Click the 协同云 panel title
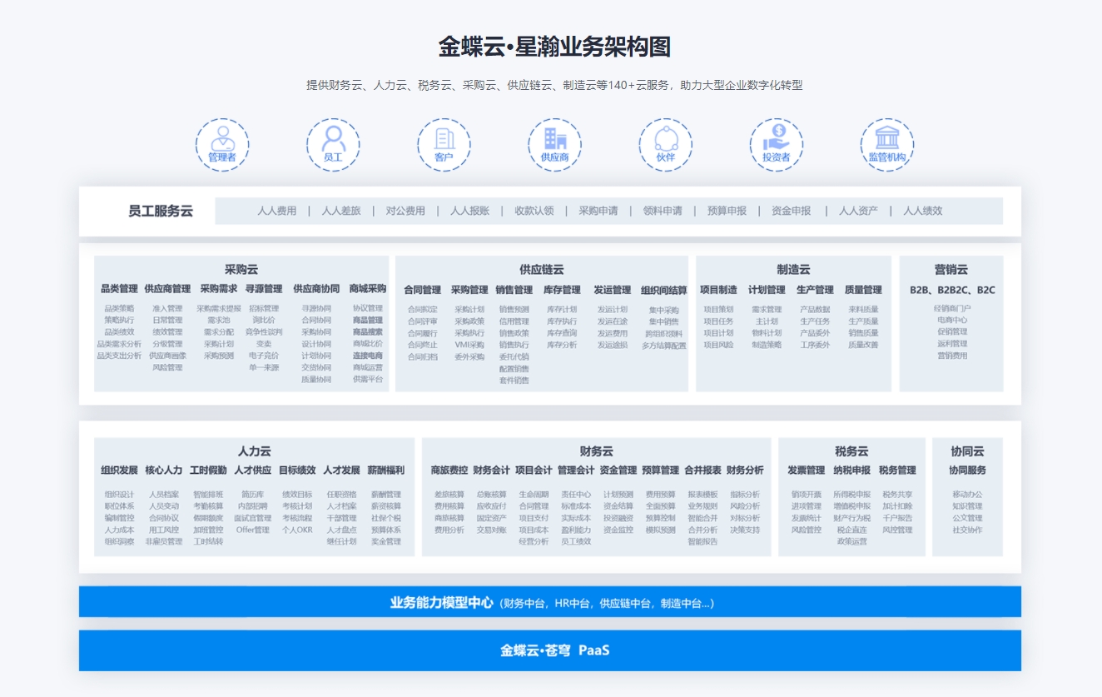 (x=967, y=451)
